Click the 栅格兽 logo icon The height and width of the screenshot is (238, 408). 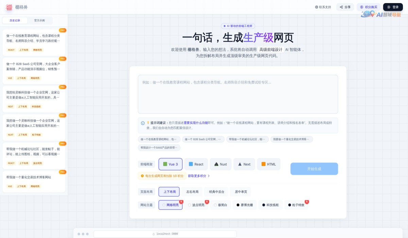click(x=9, y=7)
